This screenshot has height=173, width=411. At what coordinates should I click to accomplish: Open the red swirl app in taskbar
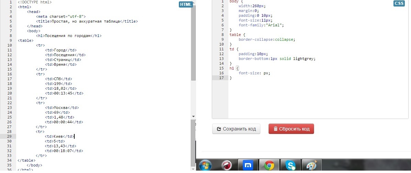tap(227, 165)
